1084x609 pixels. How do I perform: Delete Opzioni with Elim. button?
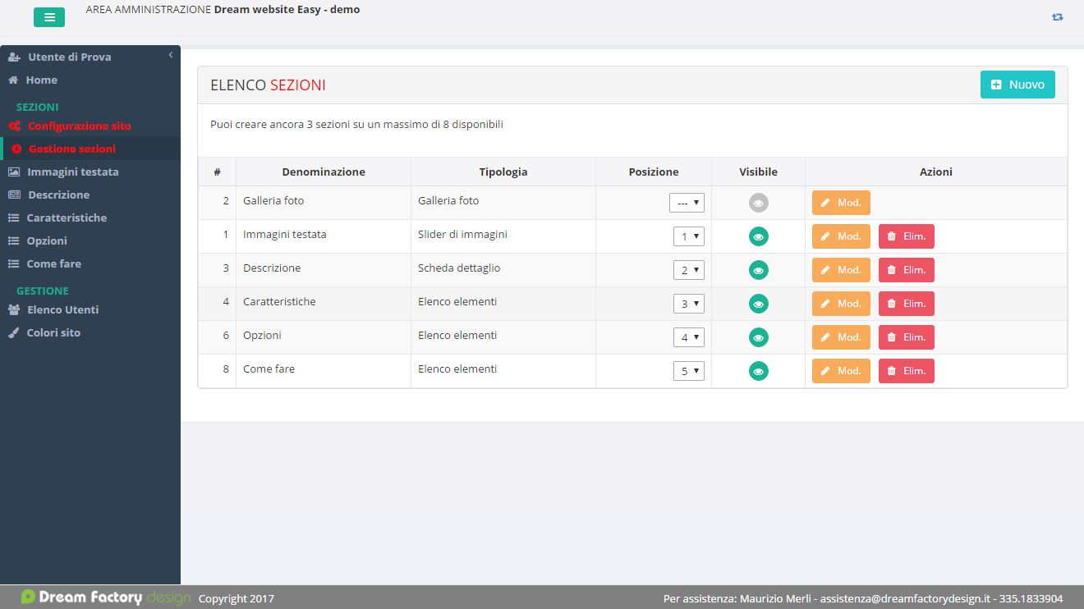tap(907, 337)
